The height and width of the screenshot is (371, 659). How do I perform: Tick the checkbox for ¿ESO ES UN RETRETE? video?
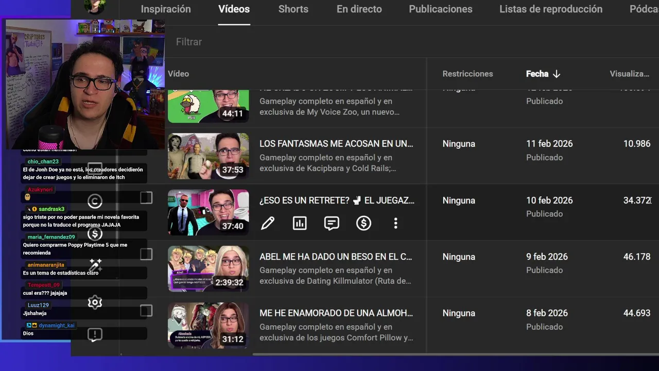coord(146,198)
